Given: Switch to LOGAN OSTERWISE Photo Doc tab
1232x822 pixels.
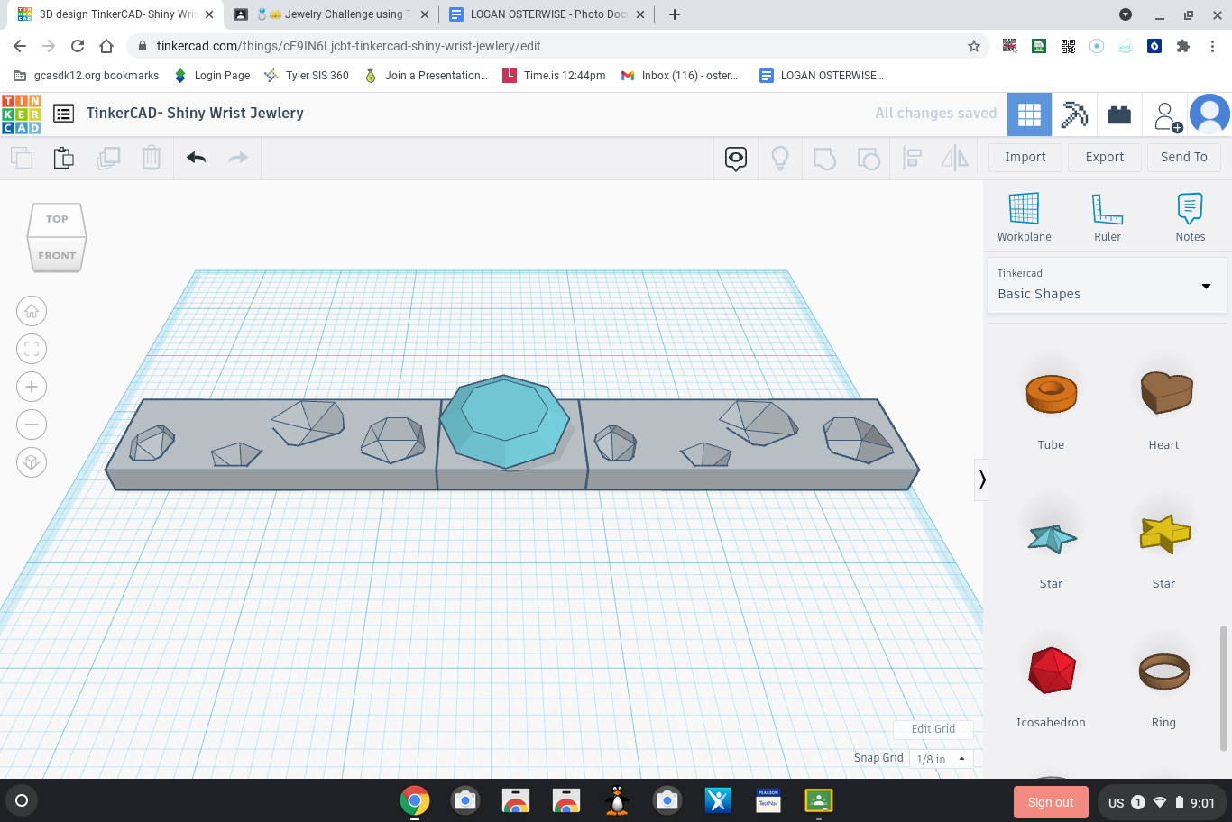Looking at the screenshot, I should (547, 14).
